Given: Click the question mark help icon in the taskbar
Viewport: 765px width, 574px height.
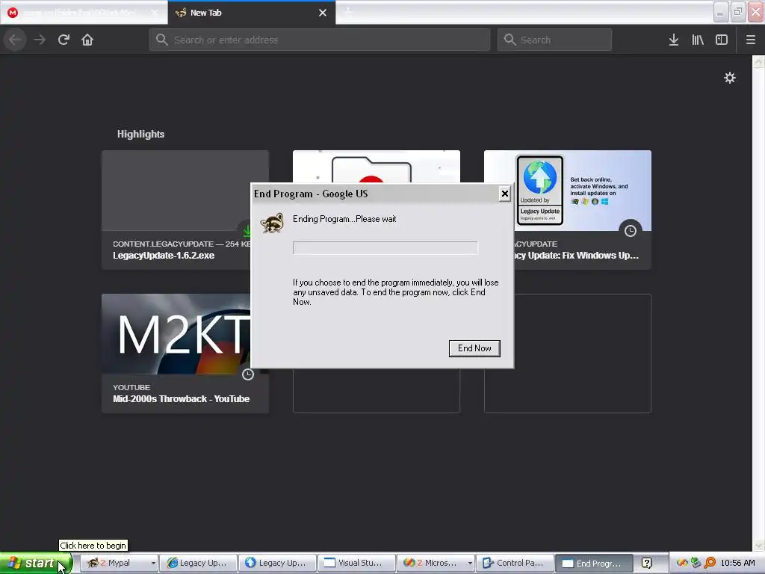Looking at the screenshot, I should point(646,564).
